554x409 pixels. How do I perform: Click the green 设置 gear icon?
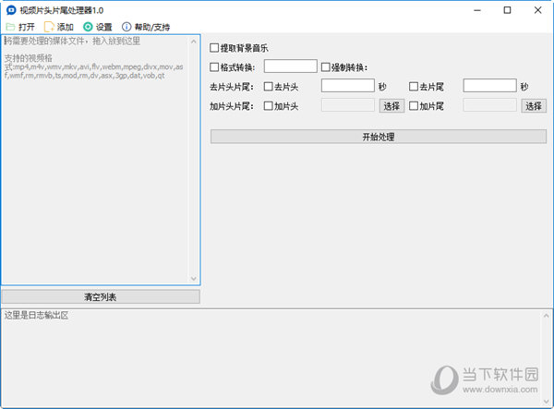[88, 27]
